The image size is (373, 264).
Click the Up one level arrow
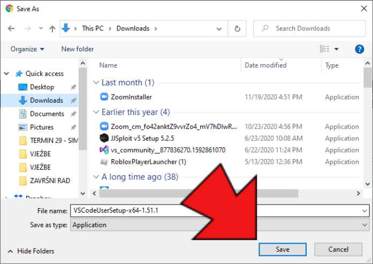point(52,28)
